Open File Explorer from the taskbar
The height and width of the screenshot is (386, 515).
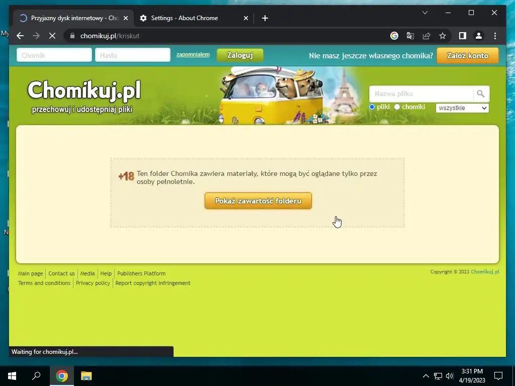[x=87, y=375]
